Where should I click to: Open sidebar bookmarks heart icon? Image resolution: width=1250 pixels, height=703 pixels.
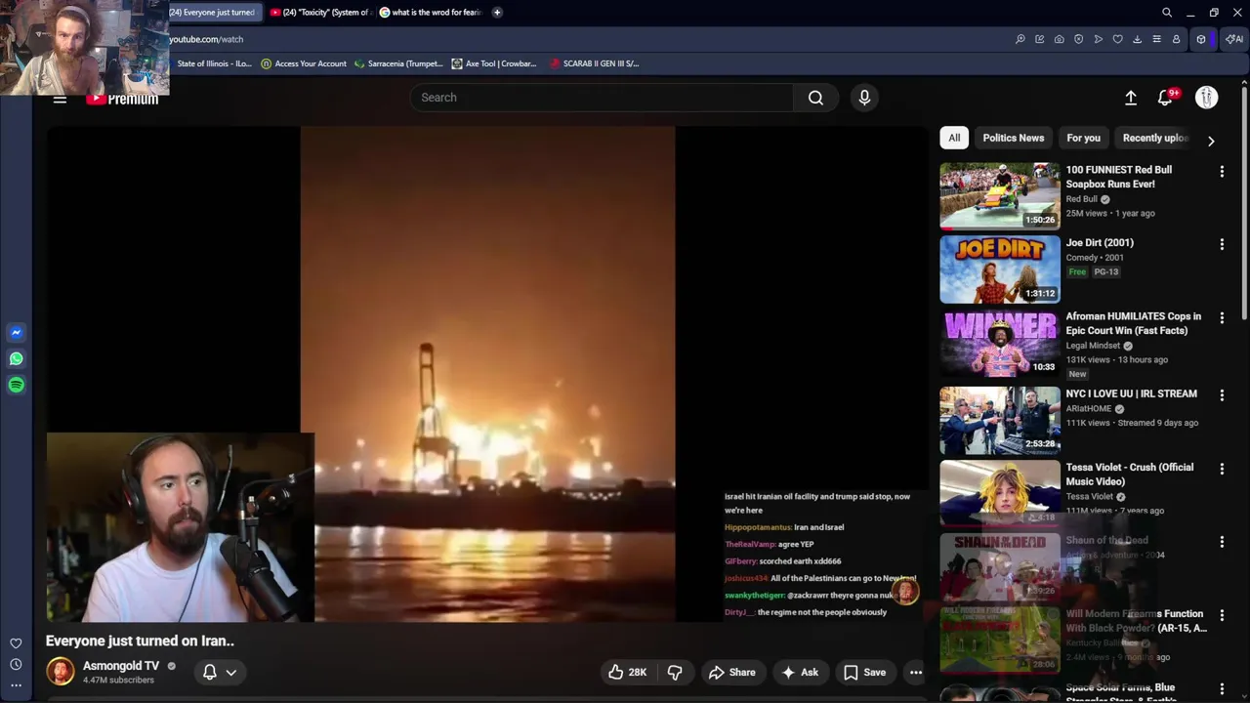tap(16, 643)
